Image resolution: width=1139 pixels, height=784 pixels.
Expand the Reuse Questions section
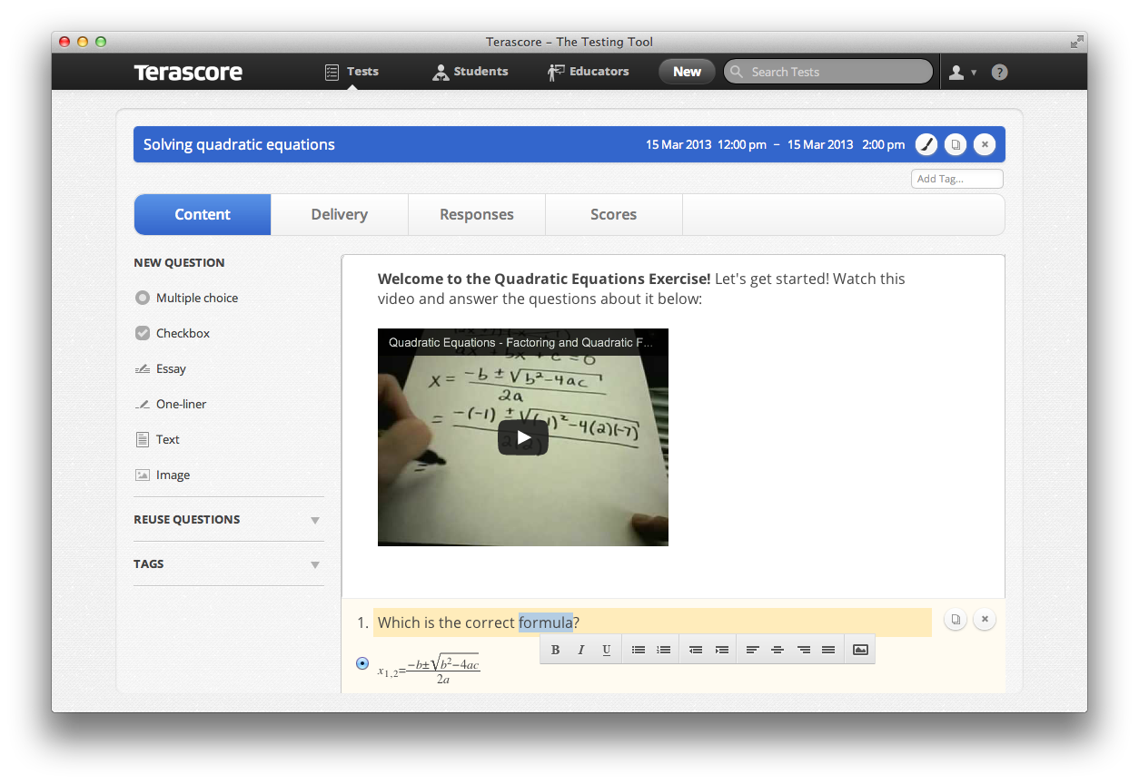[314, 520]
